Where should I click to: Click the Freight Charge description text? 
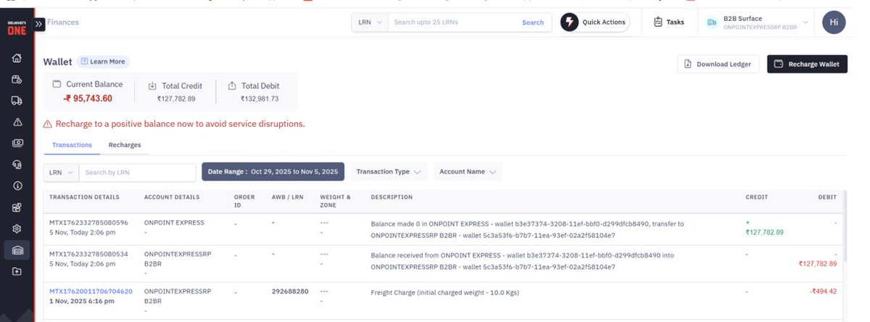[x=444, y=292]
